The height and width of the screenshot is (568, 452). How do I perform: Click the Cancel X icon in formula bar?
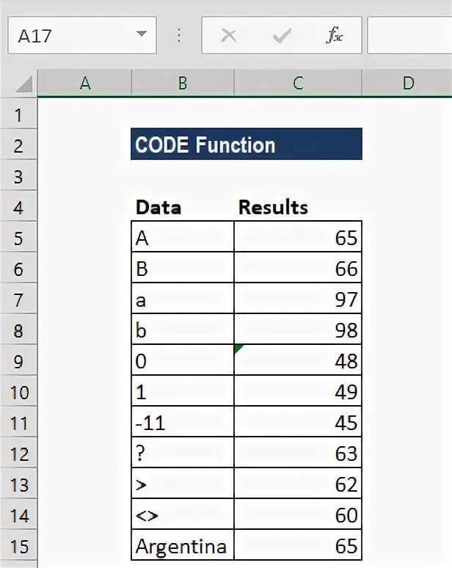[229, 36]
